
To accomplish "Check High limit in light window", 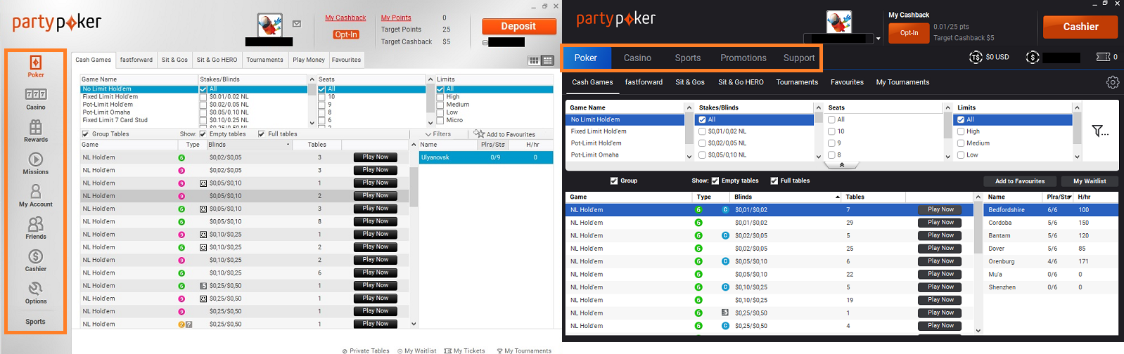I will tap(440, 97).
